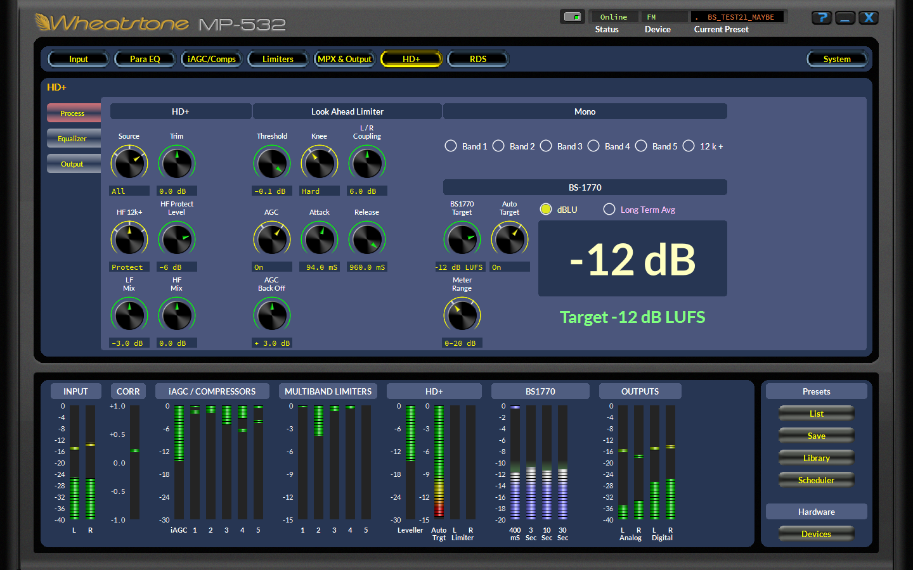
Task: Click the LF Mix value -3.0 dB
Action: [129, 343]
